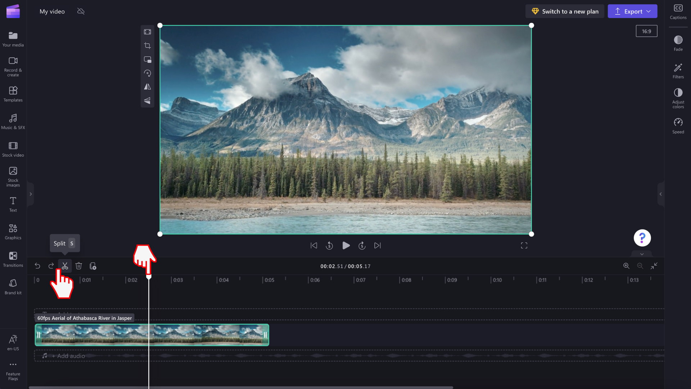
Task: Open the Filters panel
Action: tap(678, 71)
